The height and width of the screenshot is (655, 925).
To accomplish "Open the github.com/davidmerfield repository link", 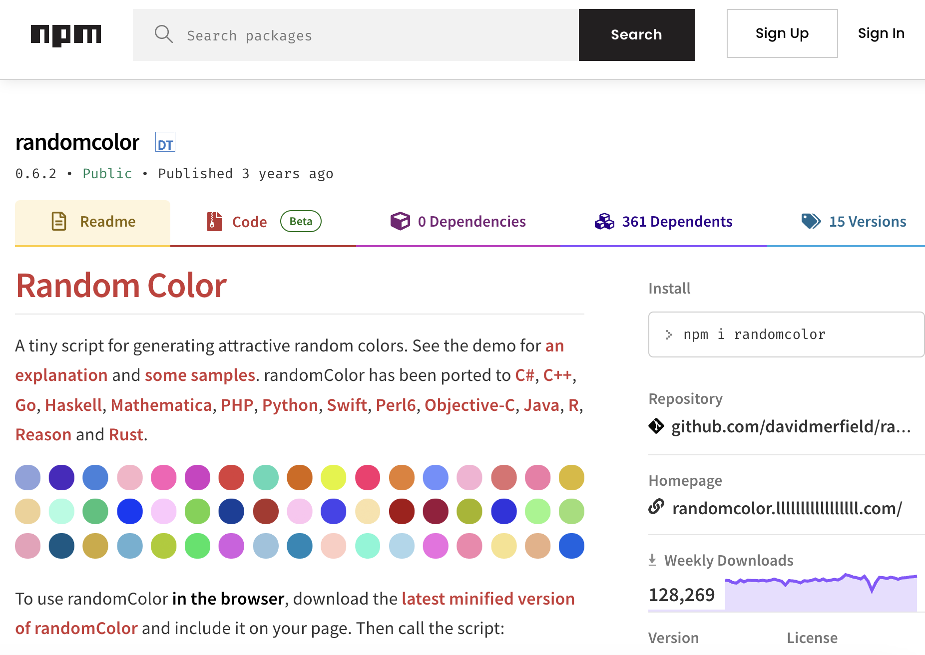I will (791, 426).
